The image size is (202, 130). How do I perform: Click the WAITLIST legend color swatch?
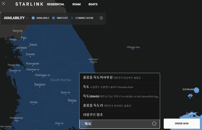[53, 18]
